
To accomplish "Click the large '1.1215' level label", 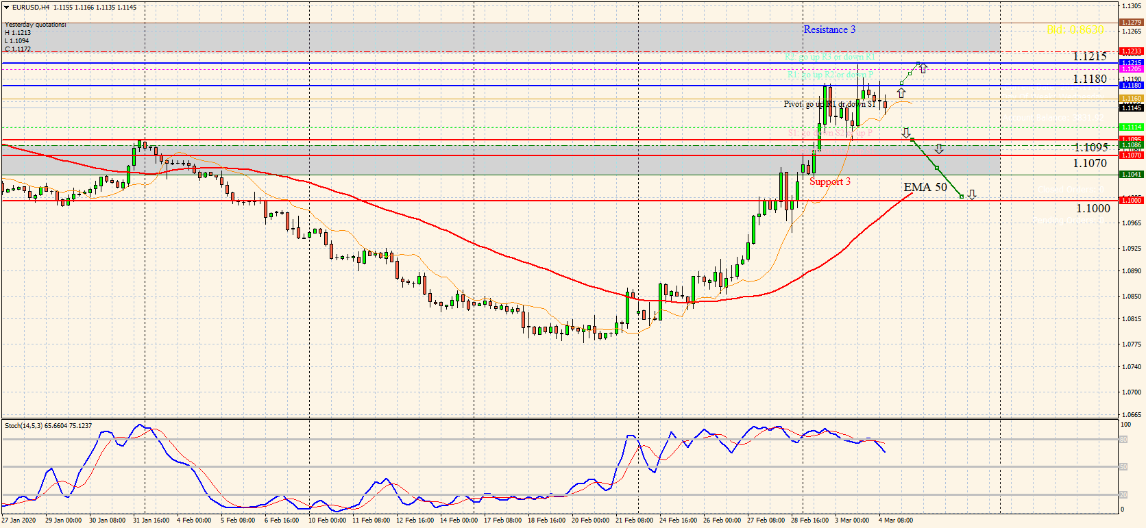I will pyautogui.click(x=1090, y=56).
